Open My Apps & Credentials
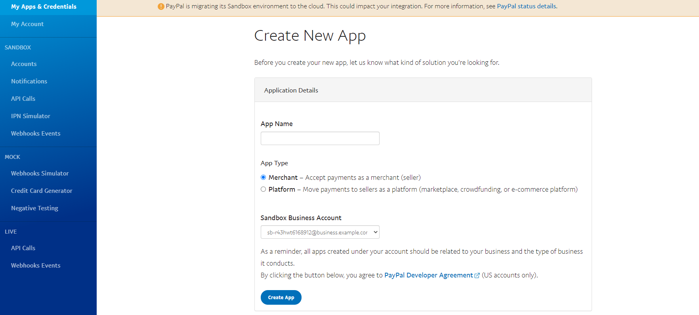Screen dimensions: 699x315 (x=44, y=7)
